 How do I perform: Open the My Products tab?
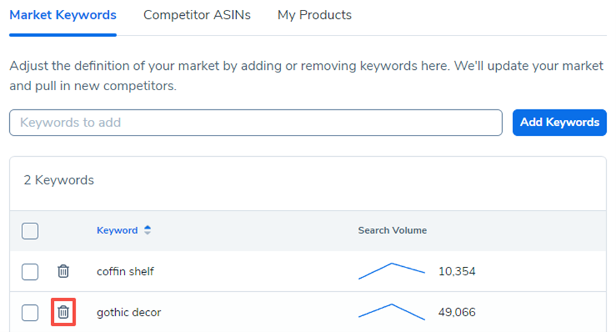pyautogui.click(x=314, y=14)
